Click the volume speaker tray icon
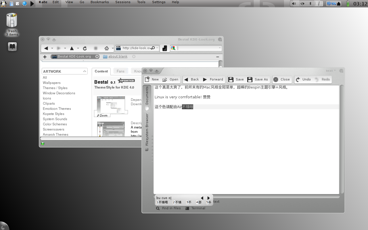Viewport: 368px width, 230px height. [x=294, y=3]
